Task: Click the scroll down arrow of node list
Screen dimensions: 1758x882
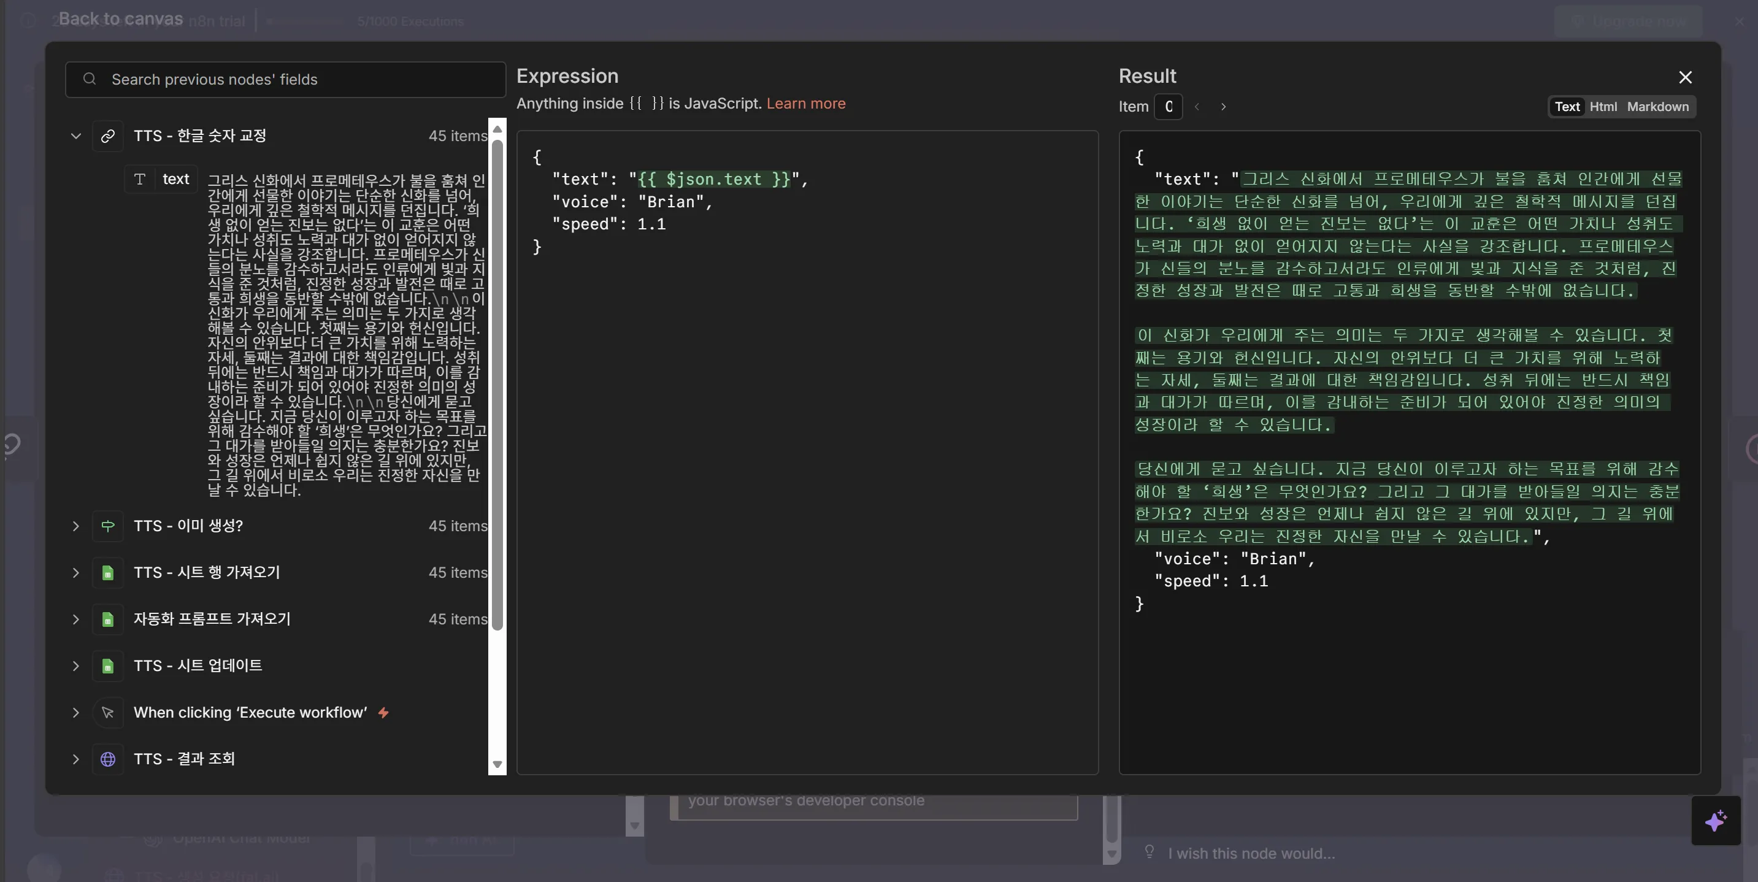Action: pos(497,764)
